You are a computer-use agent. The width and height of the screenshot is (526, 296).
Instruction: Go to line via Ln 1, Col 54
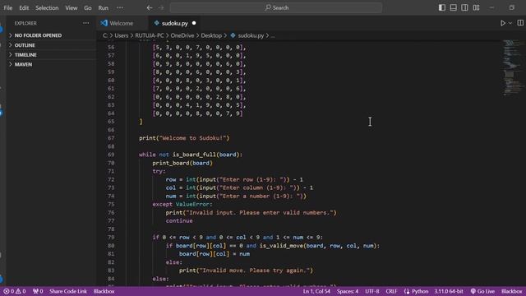pos(316,291)
